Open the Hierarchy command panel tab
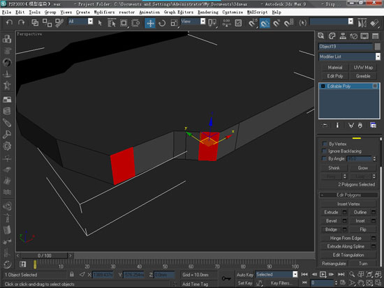The width and height of the screenshot is (384, 288). (x=343, y=36)
